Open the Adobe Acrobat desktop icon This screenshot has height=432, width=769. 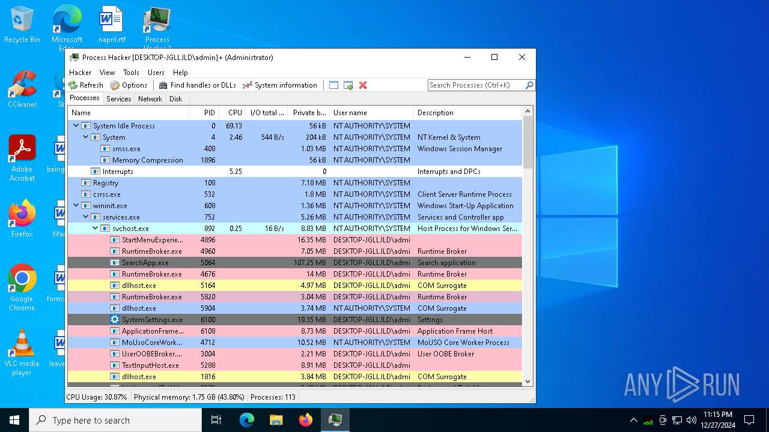point(22,158)
